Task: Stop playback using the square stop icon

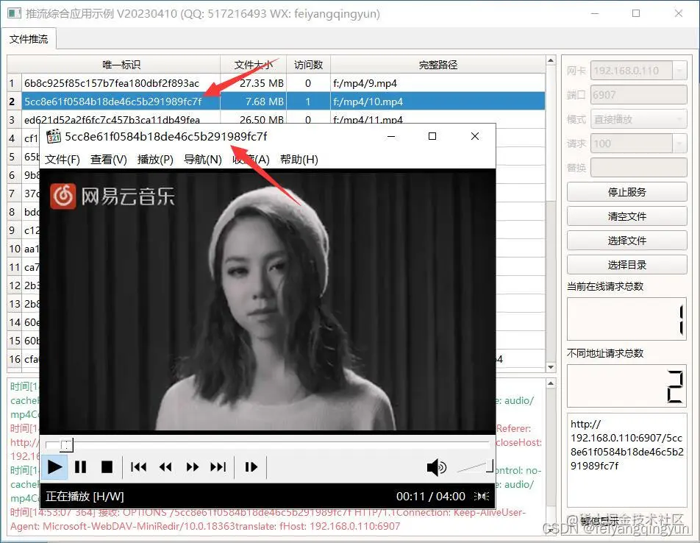Action: 107,467
